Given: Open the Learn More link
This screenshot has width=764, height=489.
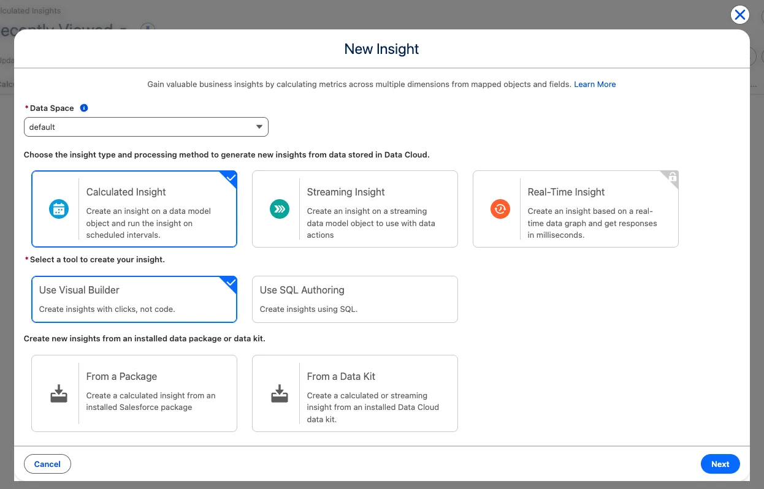Looking at the screenshot, I should tap(594, 85).
